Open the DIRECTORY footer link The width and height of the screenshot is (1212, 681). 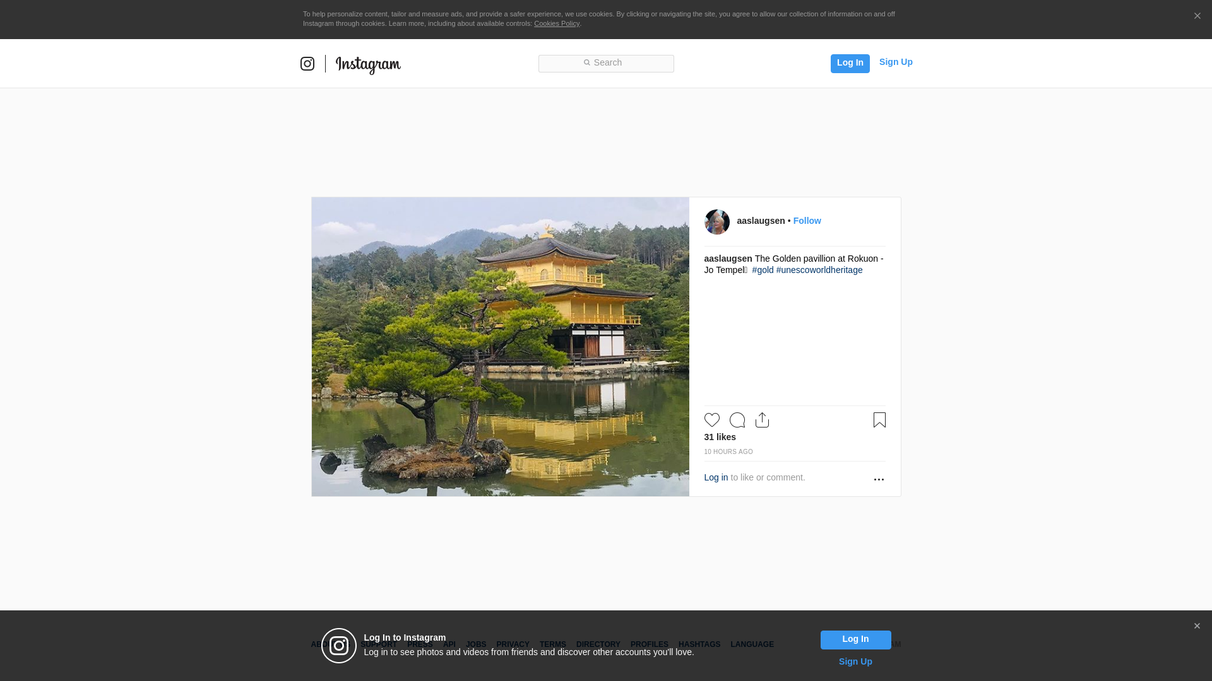[x=598, y=644]
